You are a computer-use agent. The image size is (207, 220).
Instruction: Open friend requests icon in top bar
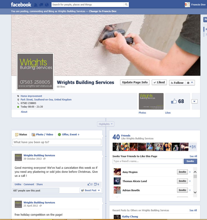pos(36,5)
